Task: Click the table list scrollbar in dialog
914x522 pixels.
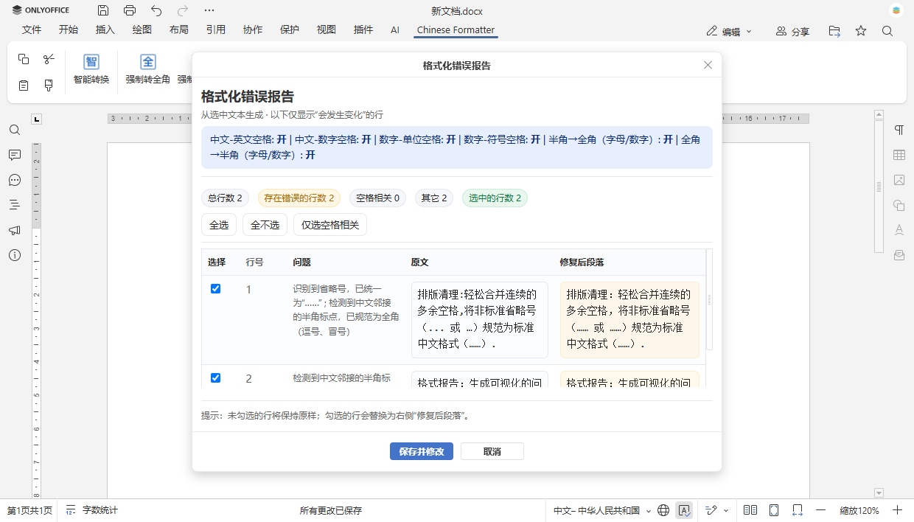Action: tap(709, 299)
